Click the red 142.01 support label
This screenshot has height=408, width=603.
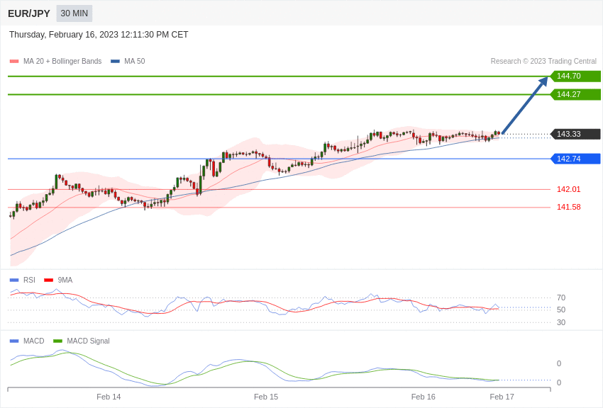coord(568,189)
